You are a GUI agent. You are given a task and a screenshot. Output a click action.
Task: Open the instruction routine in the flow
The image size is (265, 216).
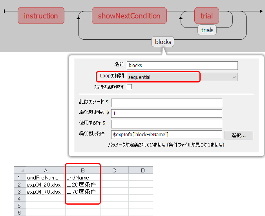[41, 16]
